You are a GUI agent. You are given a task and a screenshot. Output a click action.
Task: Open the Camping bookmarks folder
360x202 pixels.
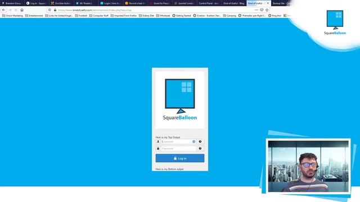(229, 16)
